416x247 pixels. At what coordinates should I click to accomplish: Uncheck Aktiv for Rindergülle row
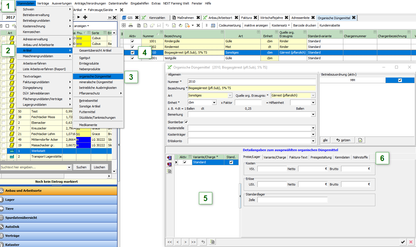(x=132, y=41)
